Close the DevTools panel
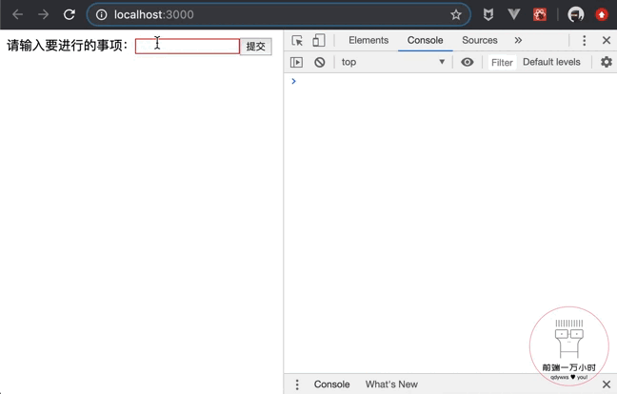This screenshot has height=394, width=617. point(606,40)
